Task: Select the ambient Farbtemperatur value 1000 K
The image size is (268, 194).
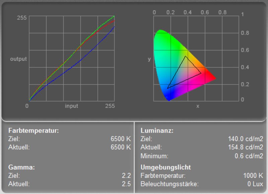Action: tap(253, 176)
